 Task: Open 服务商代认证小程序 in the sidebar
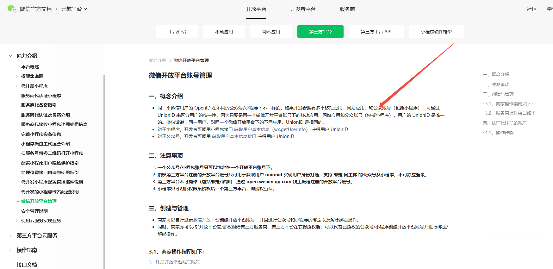[41, 96]
